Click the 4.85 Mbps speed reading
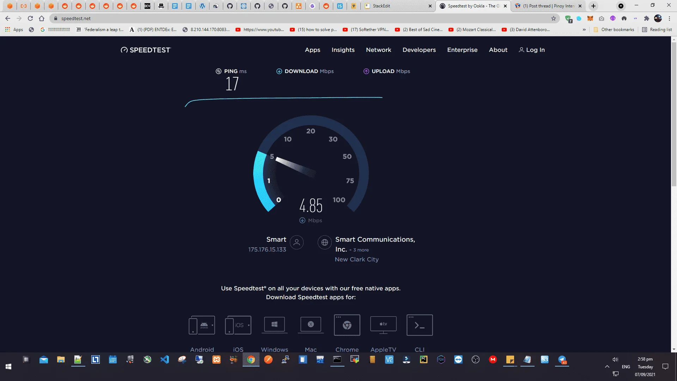 [311, 206]
